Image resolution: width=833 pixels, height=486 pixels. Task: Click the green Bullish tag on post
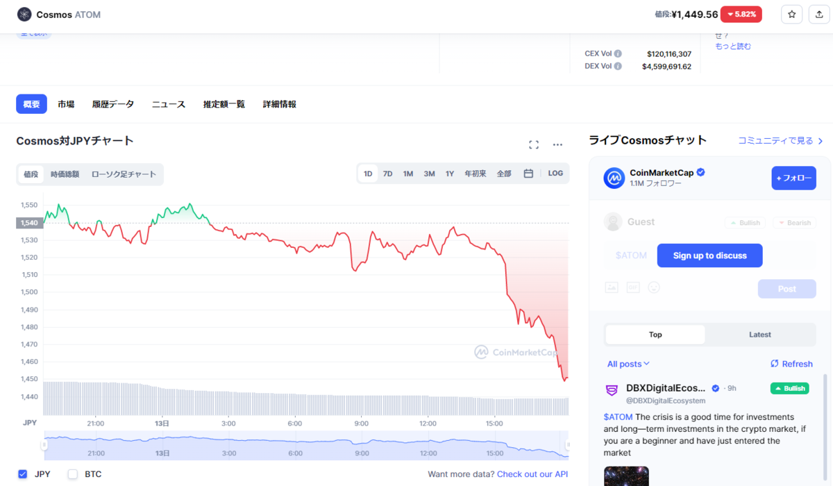[x=789, y=388]
